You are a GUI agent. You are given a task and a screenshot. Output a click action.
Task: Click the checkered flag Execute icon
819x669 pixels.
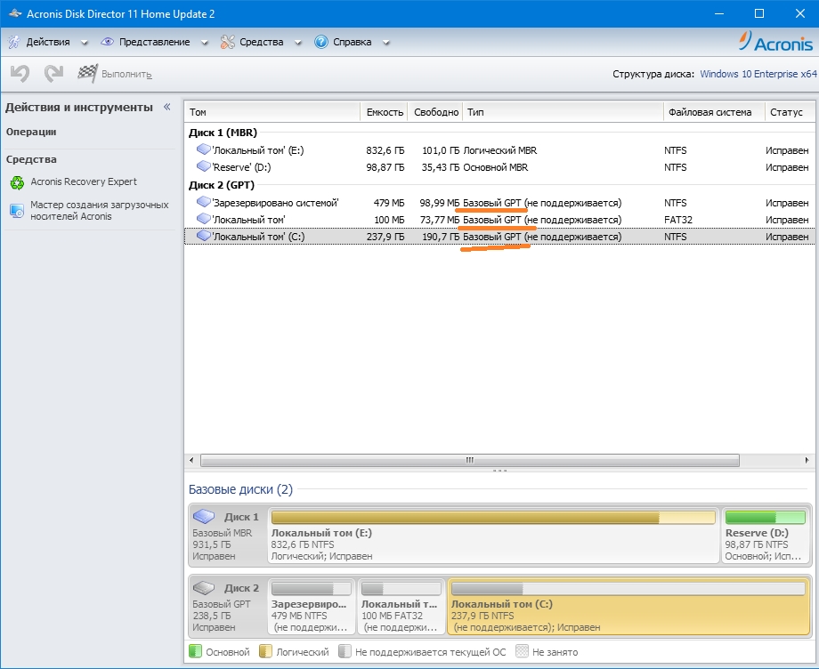click(x=87, y=74)
